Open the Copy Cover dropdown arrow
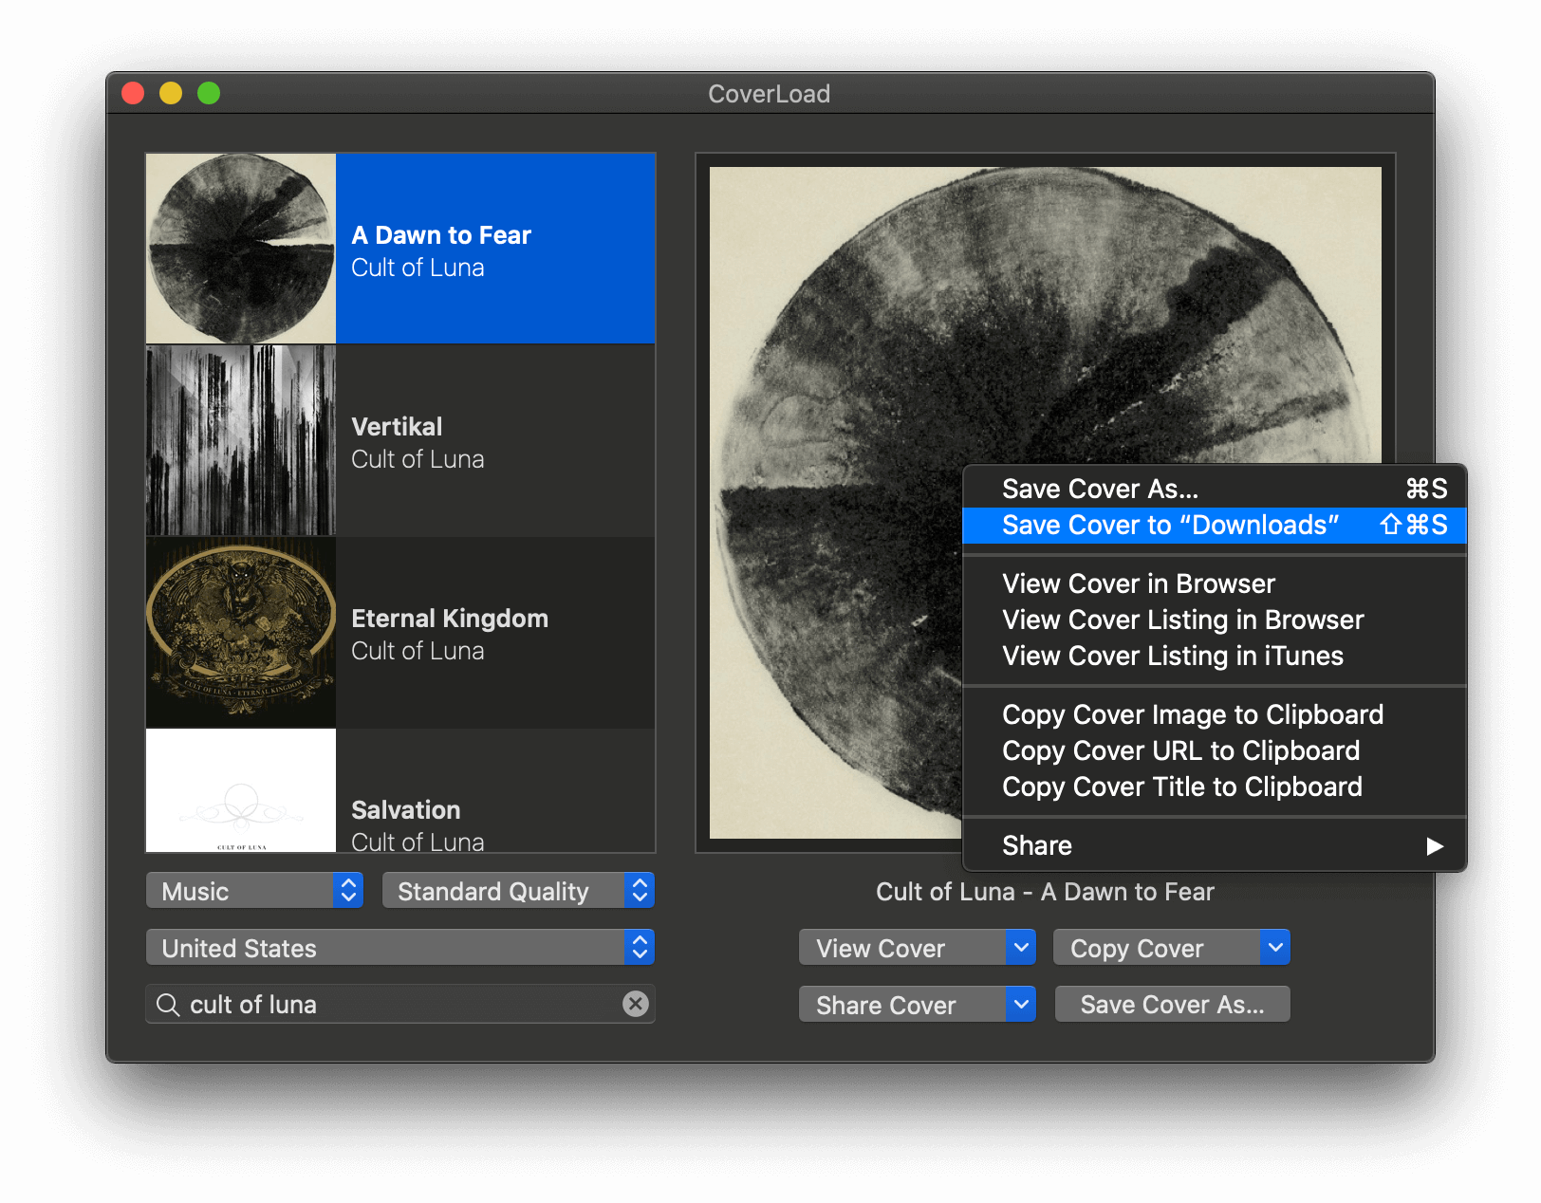1541x1203 pixels. pos(1275,947)
